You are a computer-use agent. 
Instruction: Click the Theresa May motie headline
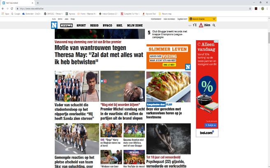point(99,55)
